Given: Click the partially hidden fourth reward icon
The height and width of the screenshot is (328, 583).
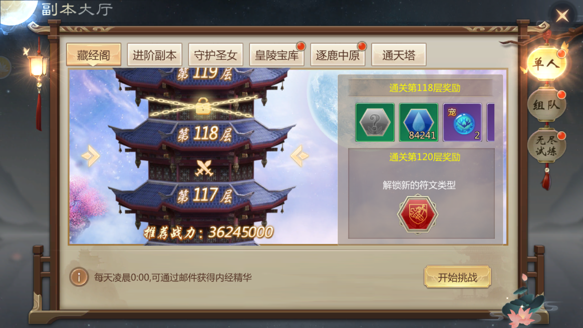Looking at the screenshot, I should [491, 122].
